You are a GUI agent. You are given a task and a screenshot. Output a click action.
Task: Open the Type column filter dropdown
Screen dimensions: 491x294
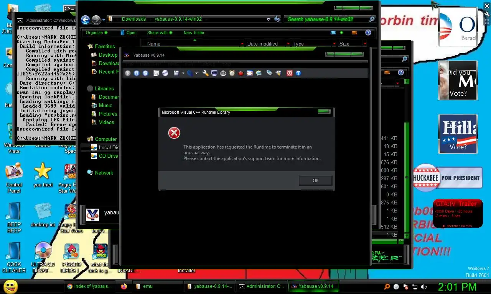pos(334,44)
